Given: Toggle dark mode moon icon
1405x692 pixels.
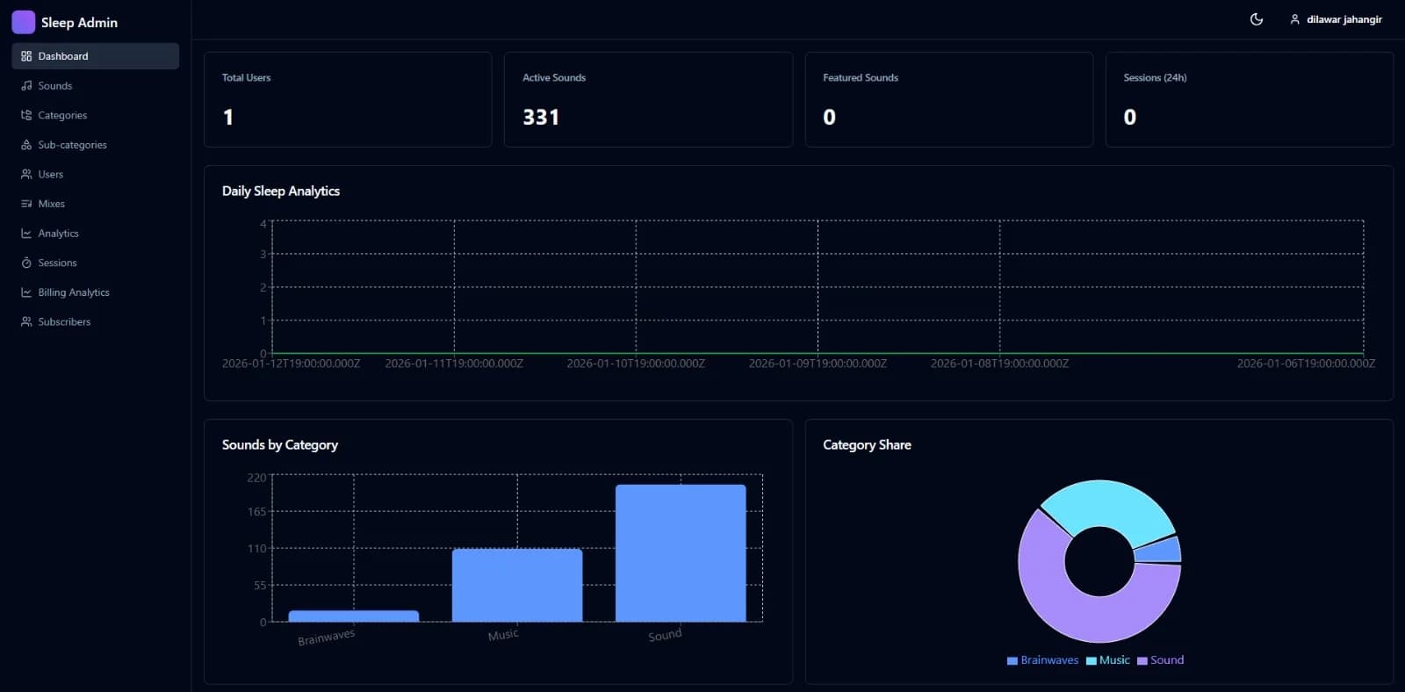Looking at the screenshot, I should pyautogui.click(x=1257, y=19).
